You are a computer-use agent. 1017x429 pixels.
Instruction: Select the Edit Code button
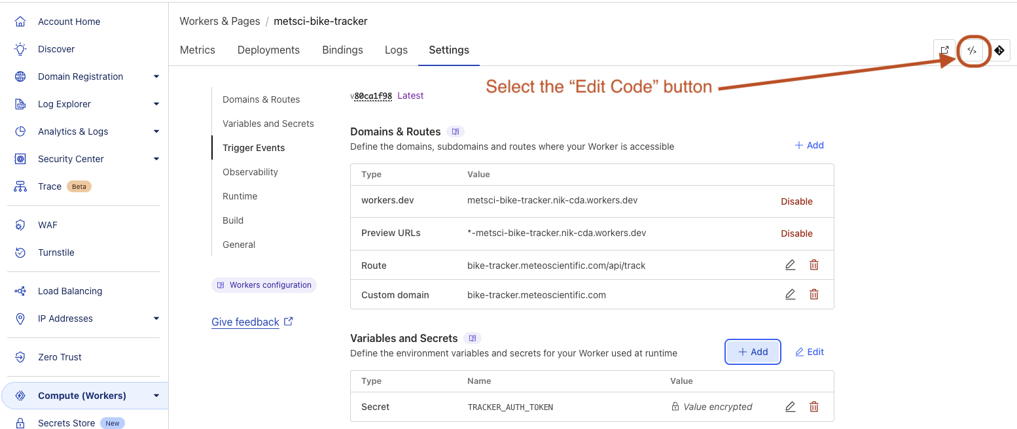[x=972, y=50]
